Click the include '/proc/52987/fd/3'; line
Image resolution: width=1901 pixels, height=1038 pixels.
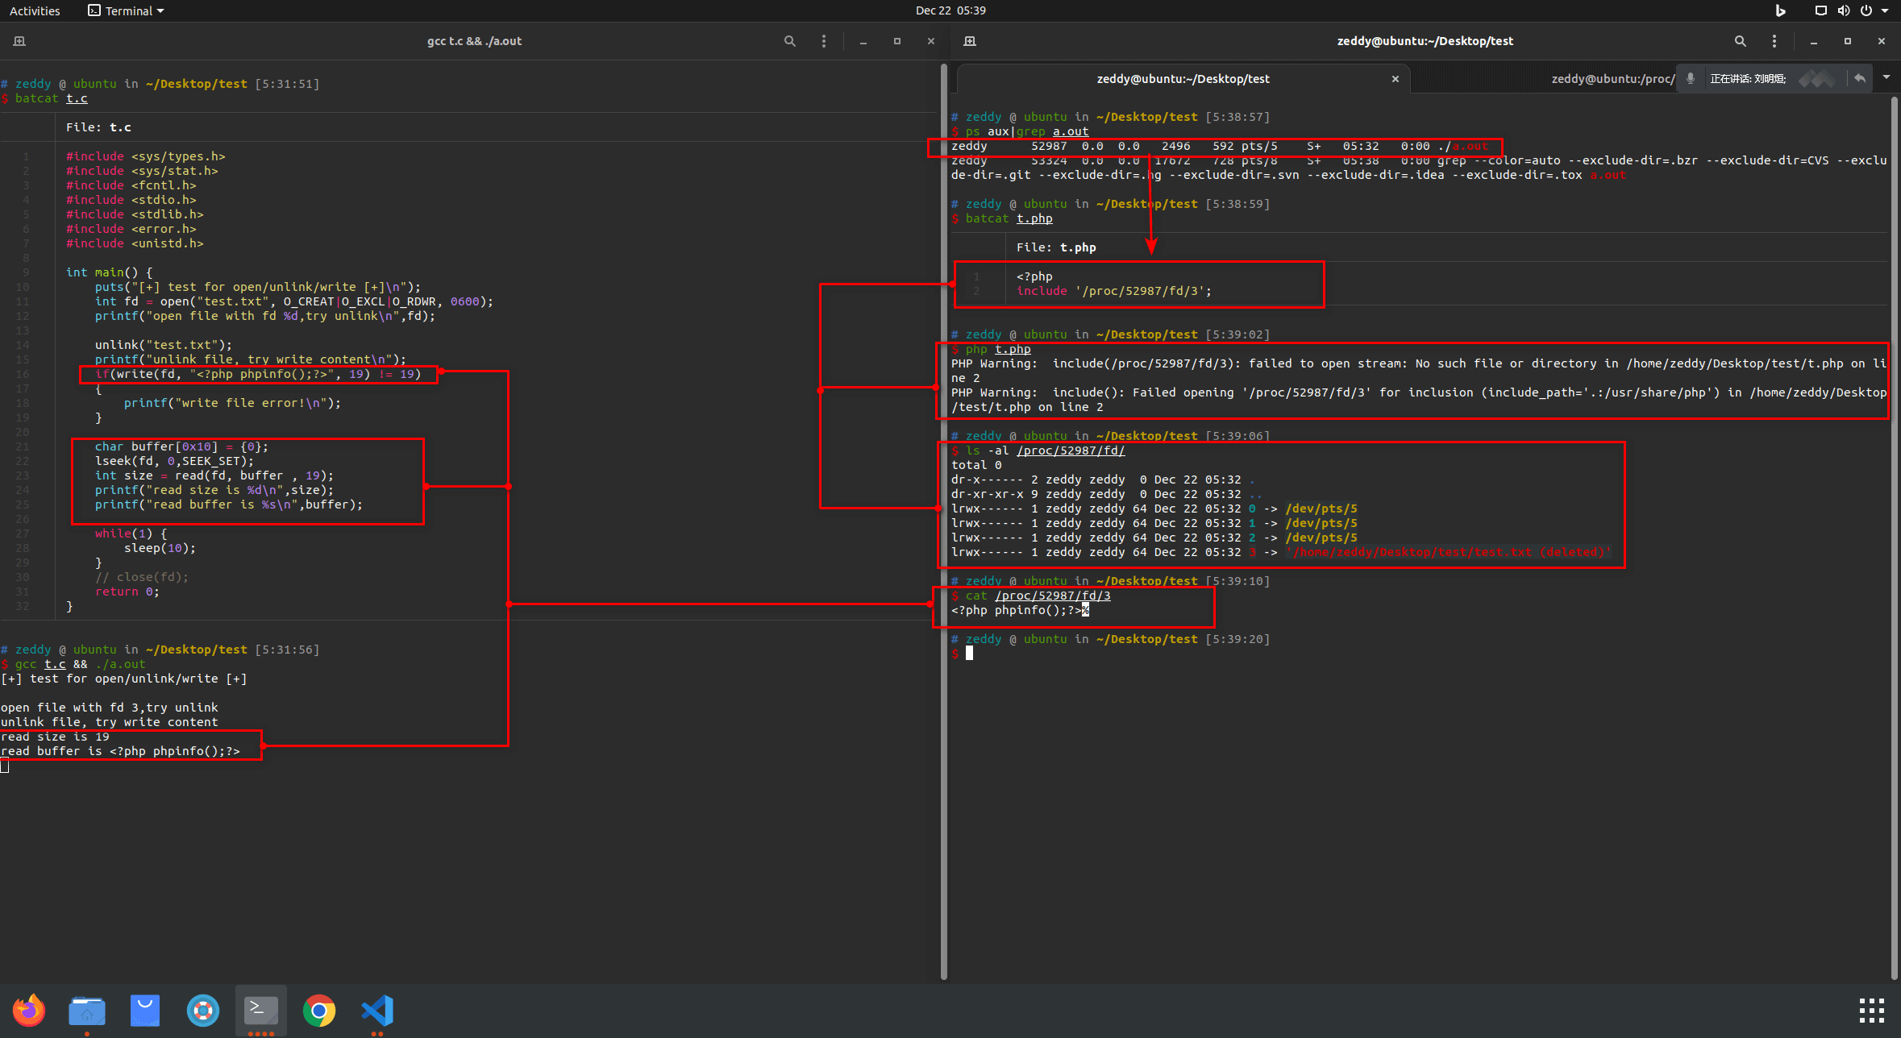click(x=1114, y=291)
